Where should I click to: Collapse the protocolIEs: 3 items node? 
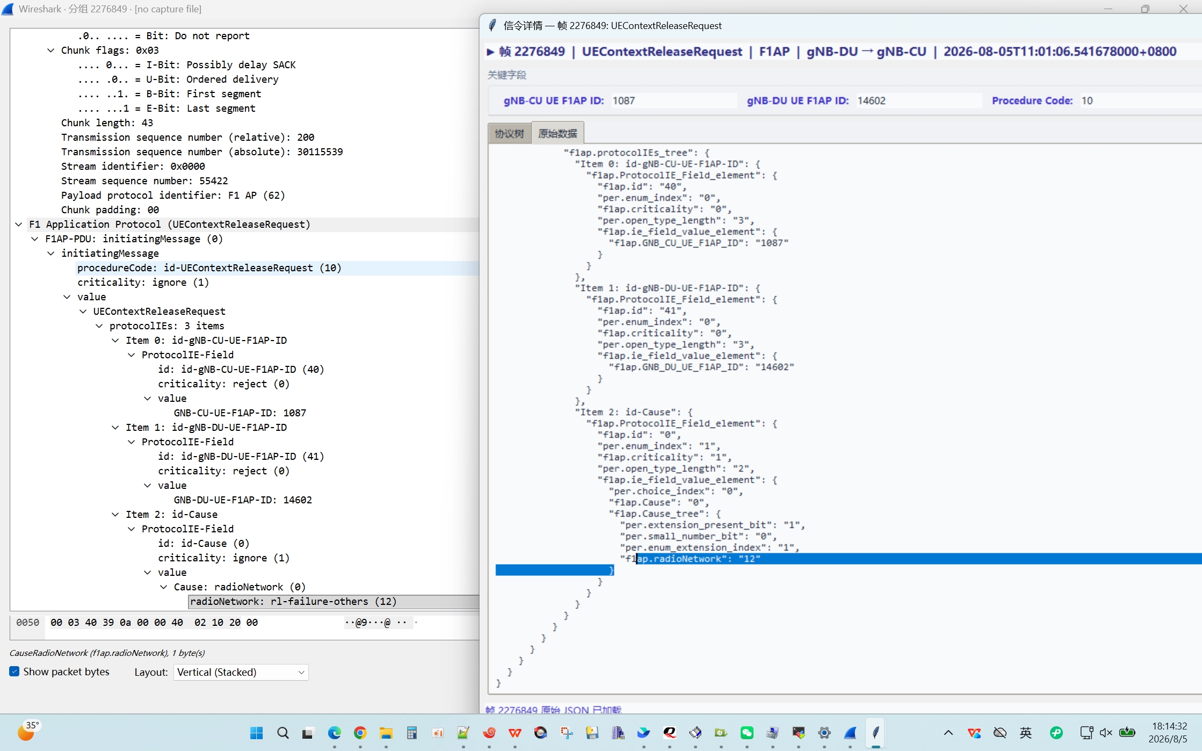click(99, 326)
